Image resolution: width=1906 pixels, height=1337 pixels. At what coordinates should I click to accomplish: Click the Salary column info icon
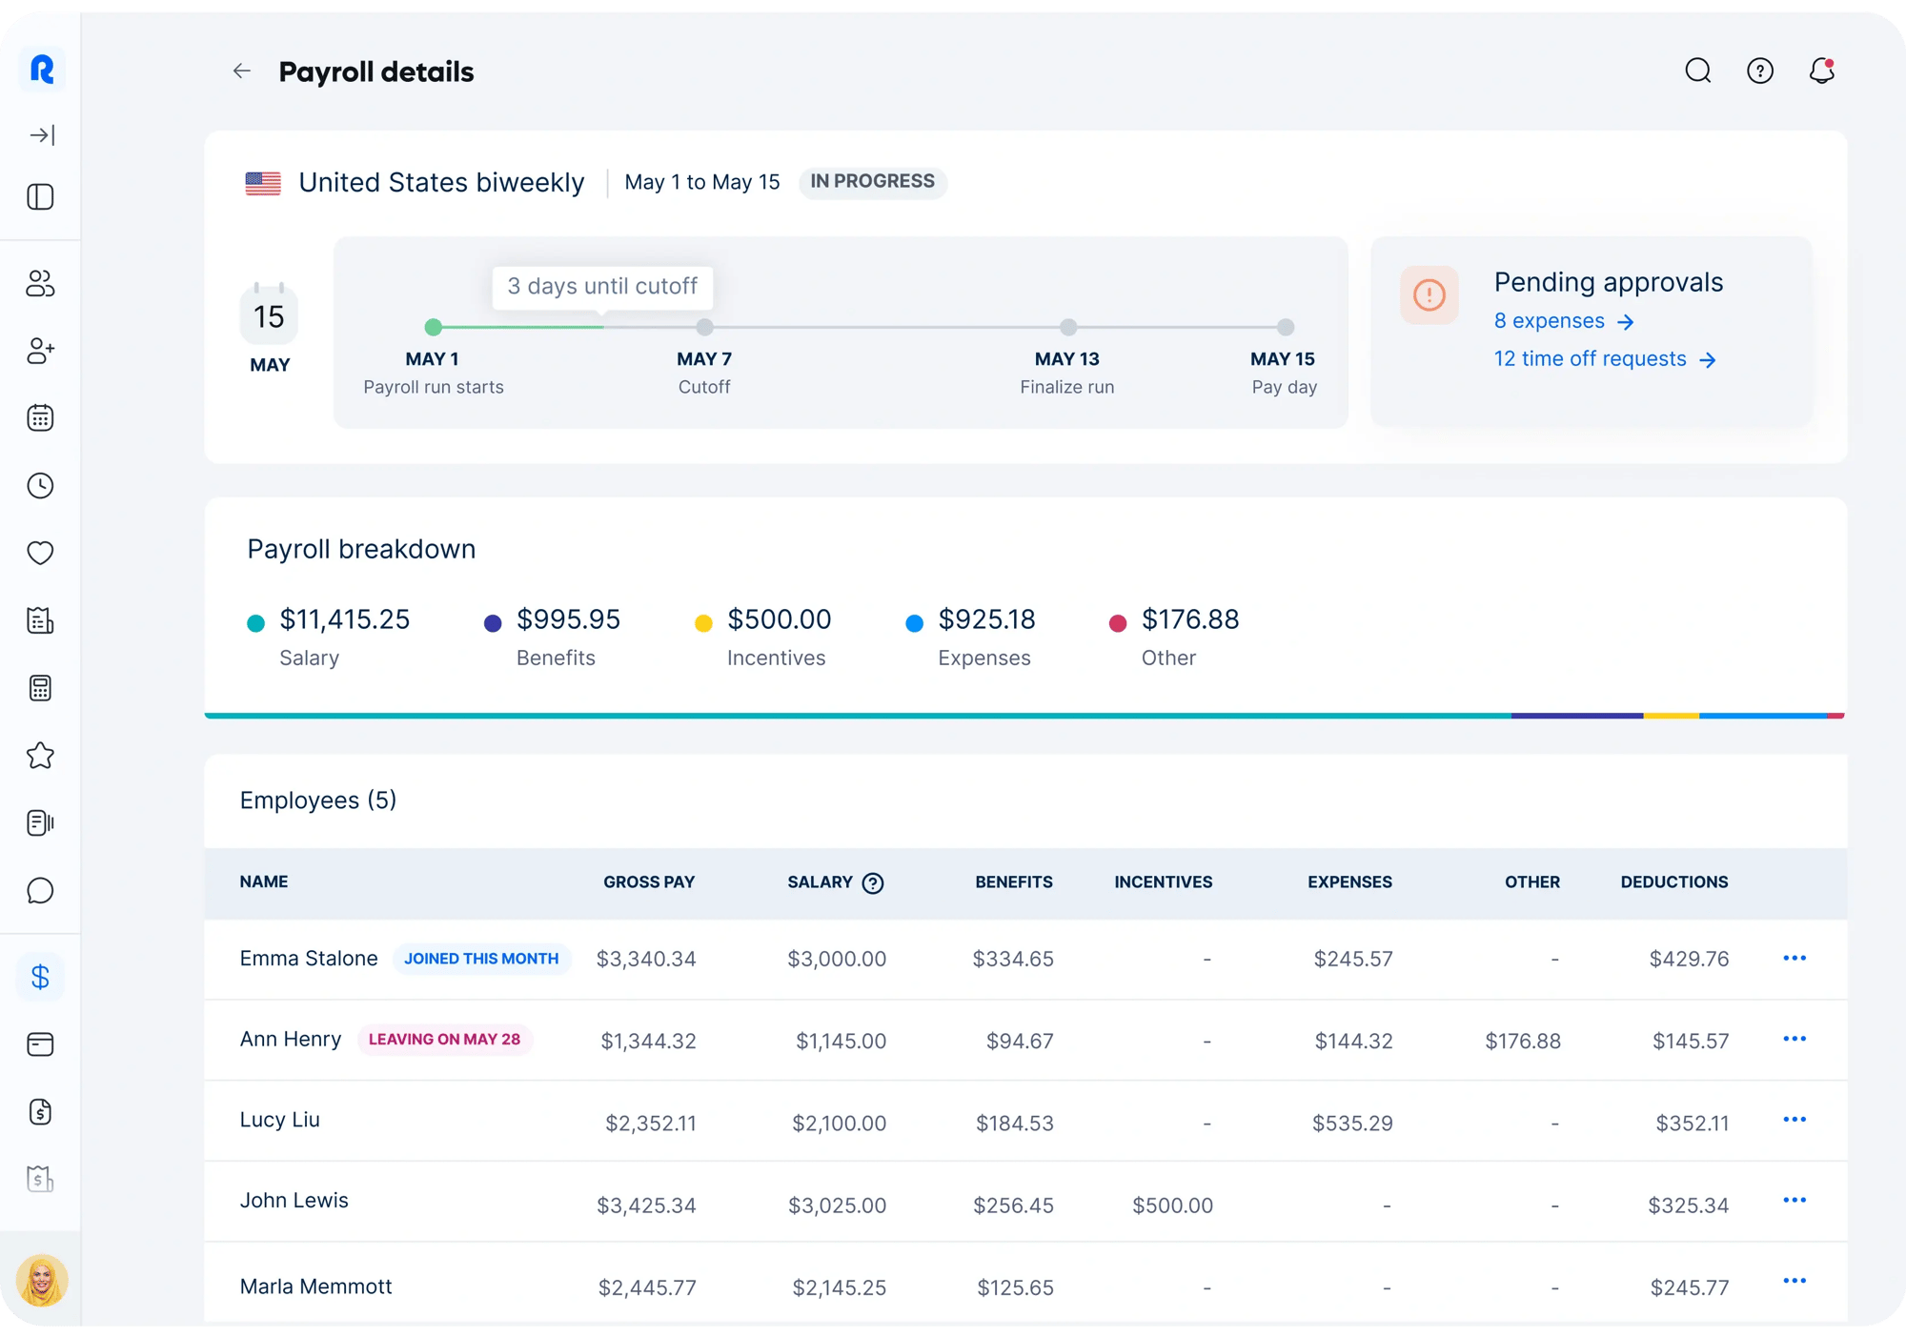click(872, 883)
